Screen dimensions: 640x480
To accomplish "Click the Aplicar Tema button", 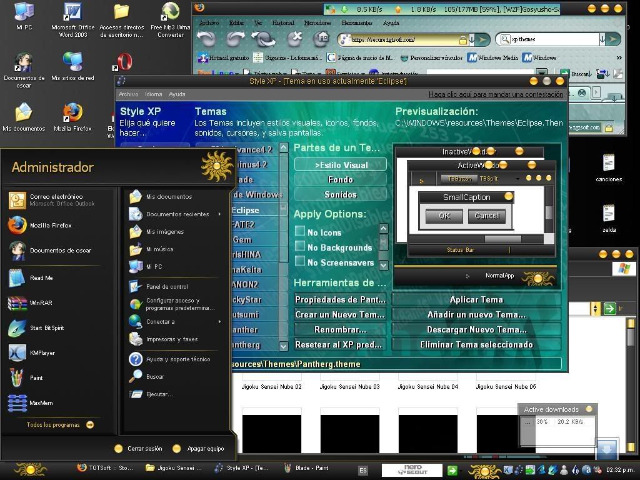I will (476, 299).
